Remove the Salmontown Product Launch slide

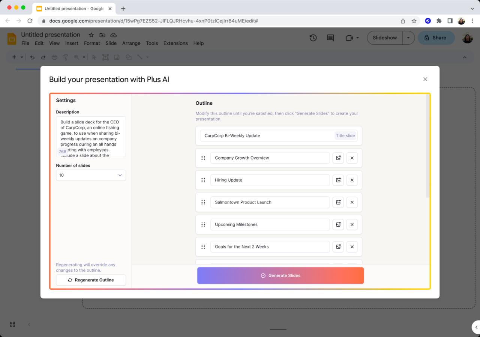(352, 202)
